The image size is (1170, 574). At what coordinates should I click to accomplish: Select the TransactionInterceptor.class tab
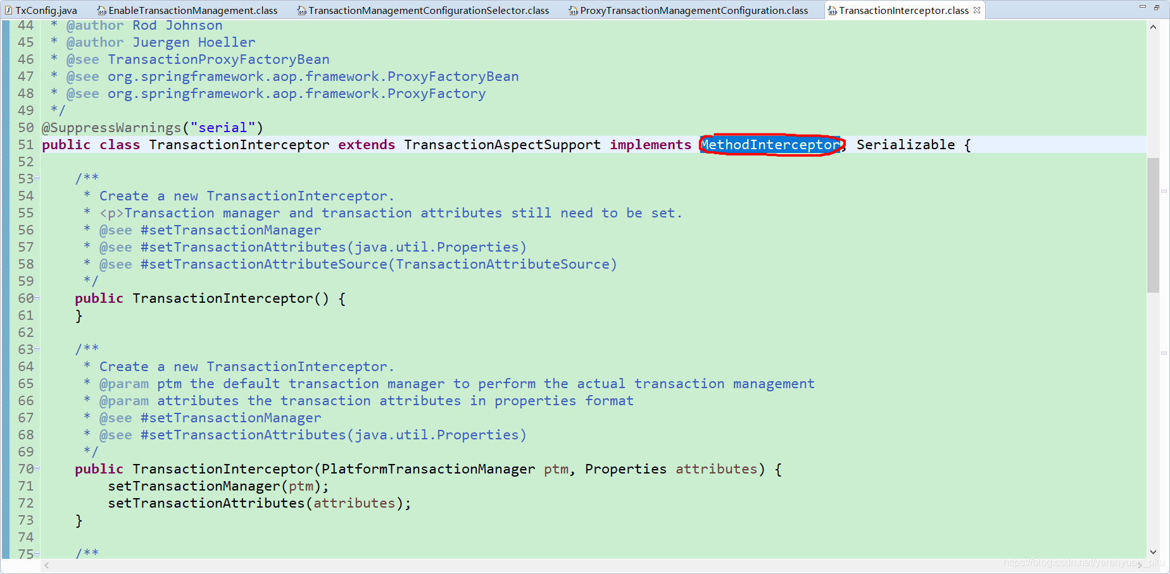[x=903, y=10]
